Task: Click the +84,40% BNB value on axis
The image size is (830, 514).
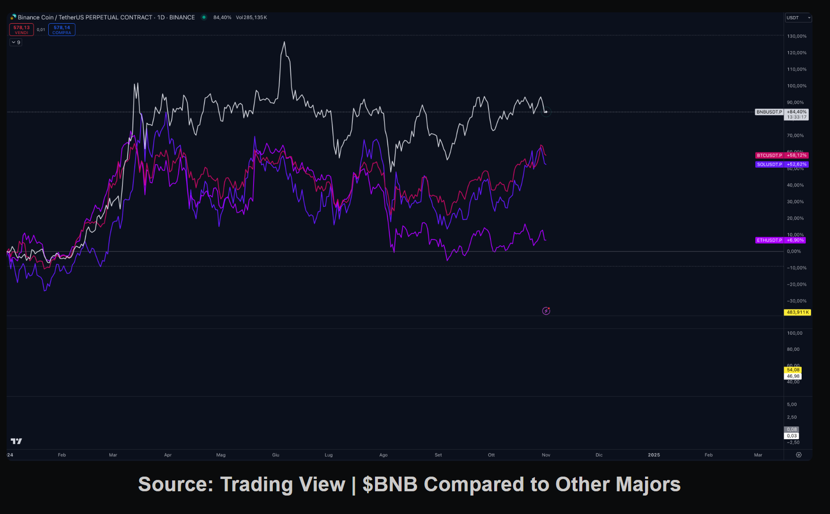Action: pyautogui.click(x=796, y=112)
